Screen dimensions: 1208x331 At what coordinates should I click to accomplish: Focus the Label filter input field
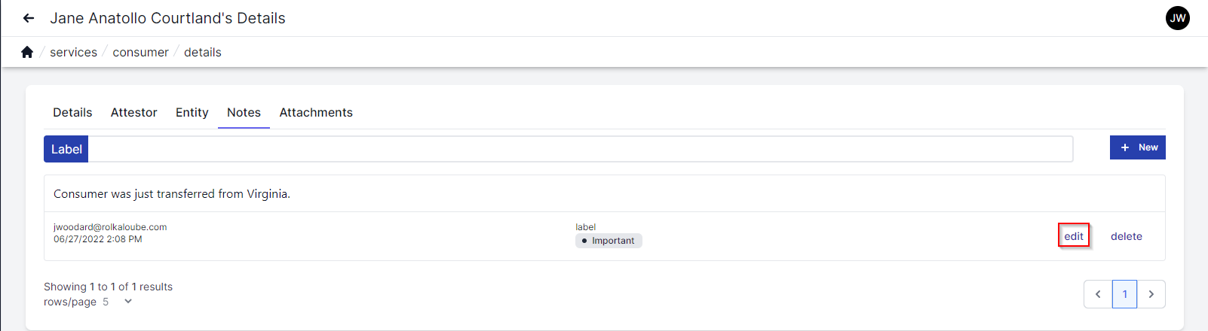coord(580,149)
